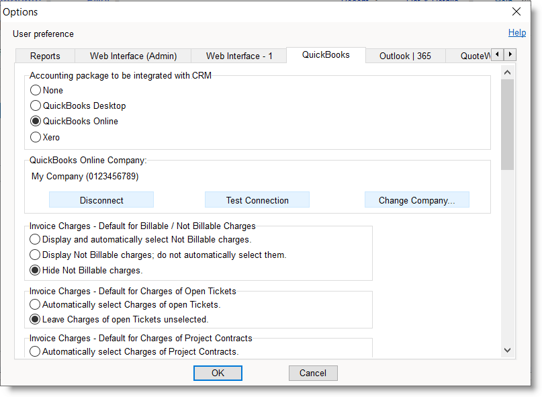The image size is (542, 397).
Task: Select Automatically select Charges of open Tickets
Action: coord(36,304)
